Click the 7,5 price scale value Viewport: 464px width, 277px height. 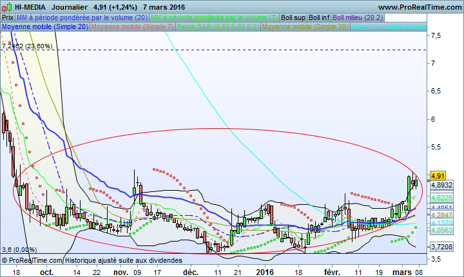tap(436, 36)
